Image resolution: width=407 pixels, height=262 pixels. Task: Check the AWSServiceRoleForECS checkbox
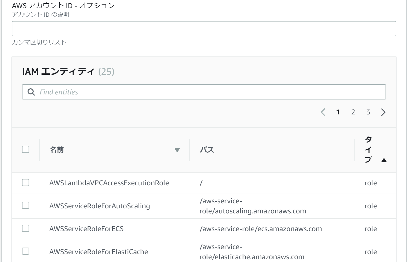[25, 229]
